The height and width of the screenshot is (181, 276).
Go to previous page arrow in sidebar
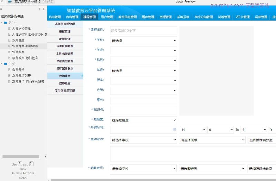pyautogui.click(x=39, y=9)
